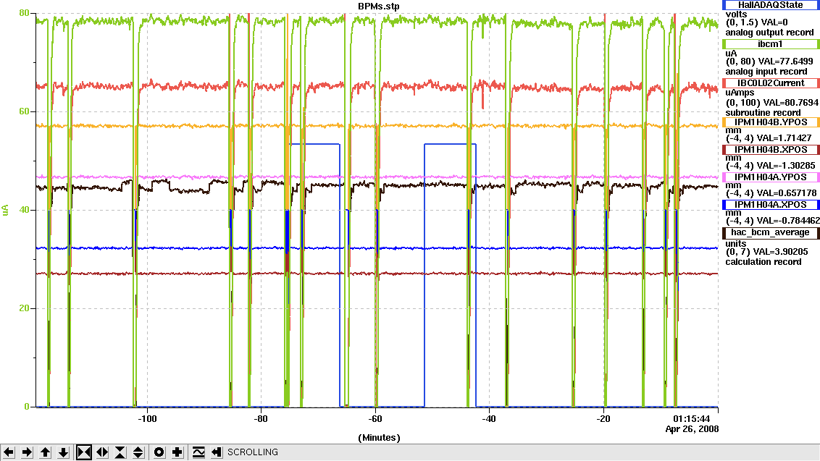Select the HallADAQState legend entry
Screen dimensions: 820x461
click(x=771, y=4)
